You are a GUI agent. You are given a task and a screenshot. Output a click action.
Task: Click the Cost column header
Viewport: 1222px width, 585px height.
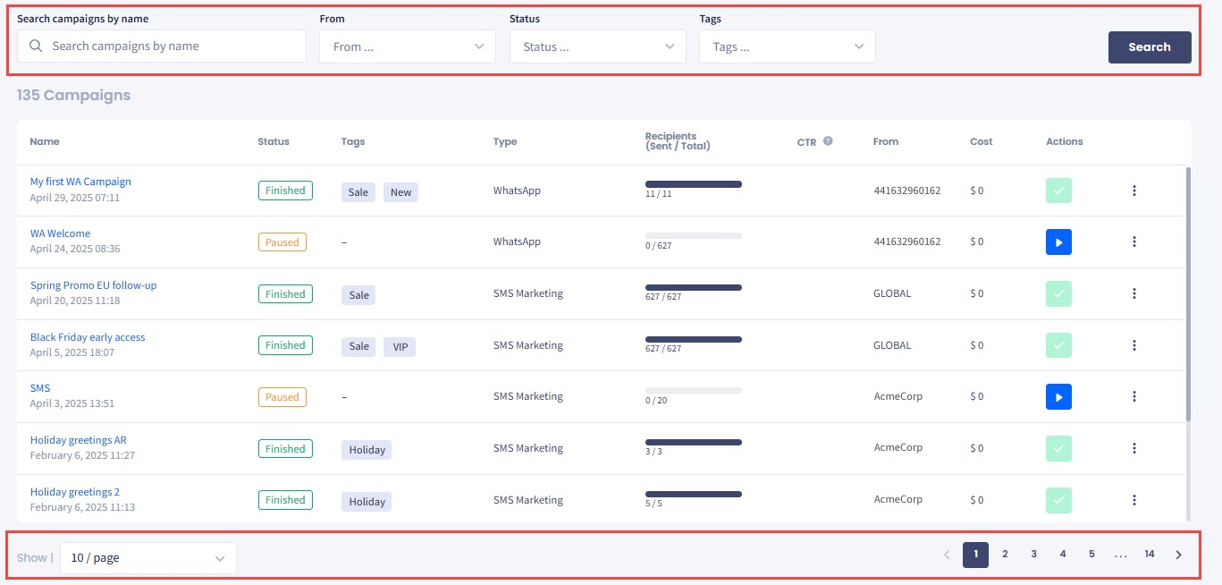982,141
